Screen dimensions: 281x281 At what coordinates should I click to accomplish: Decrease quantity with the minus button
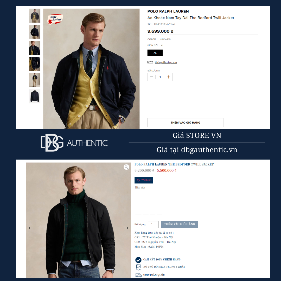(152, 77)
